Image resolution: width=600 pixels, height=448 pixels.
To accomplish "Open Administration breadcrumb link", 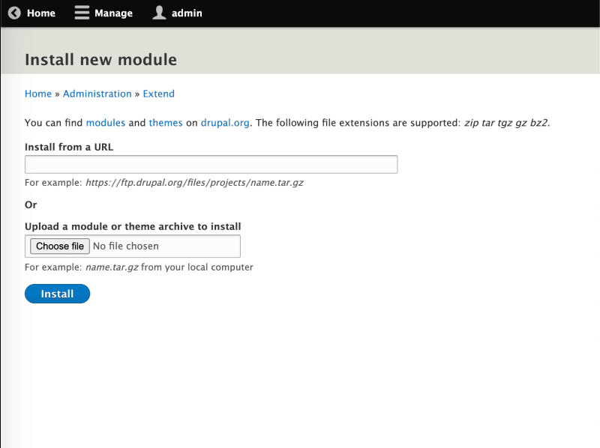I will (x=97, y=94).
